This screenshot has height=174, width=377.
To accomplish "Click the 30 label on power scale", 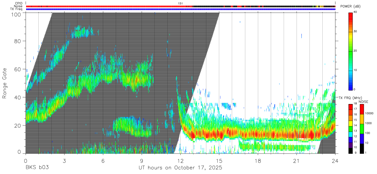I will pyautogui.click(x=355, y=32).
